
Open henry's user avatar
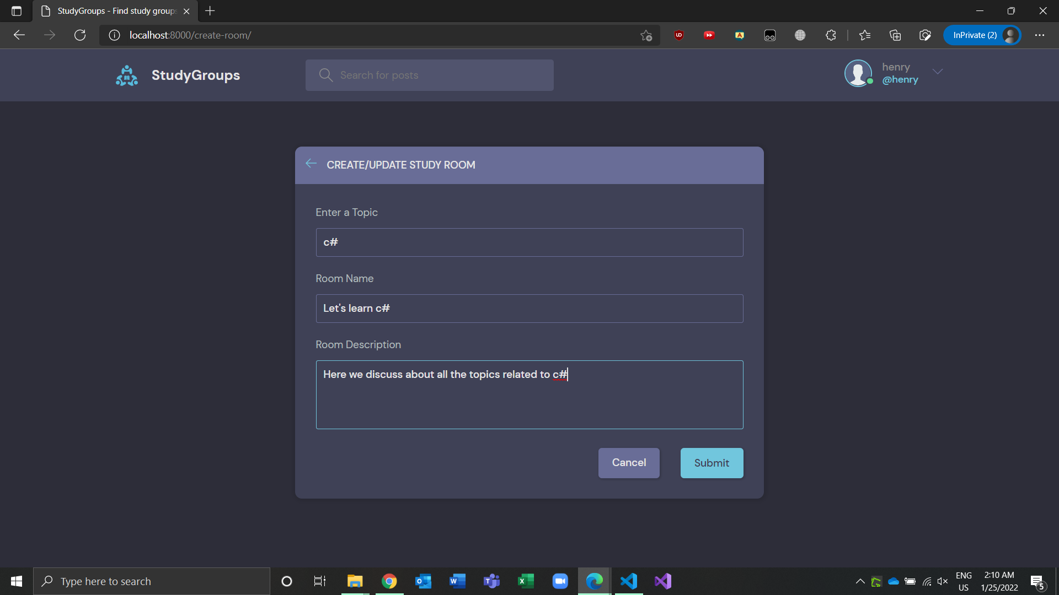[x=858, y=73]
